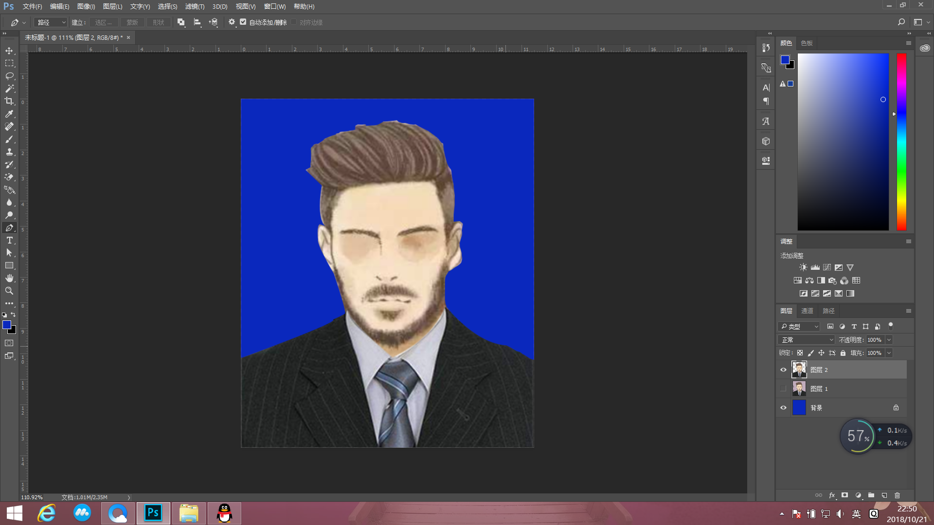Image resolution: width=934 pixels, height=525 pixels.
Task: Select the Hand tool
Action: click(9, 278)
